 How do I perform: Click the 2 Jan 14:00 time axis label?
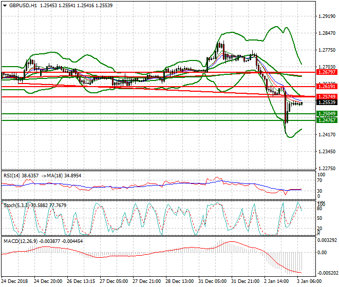tap(277, 281)
